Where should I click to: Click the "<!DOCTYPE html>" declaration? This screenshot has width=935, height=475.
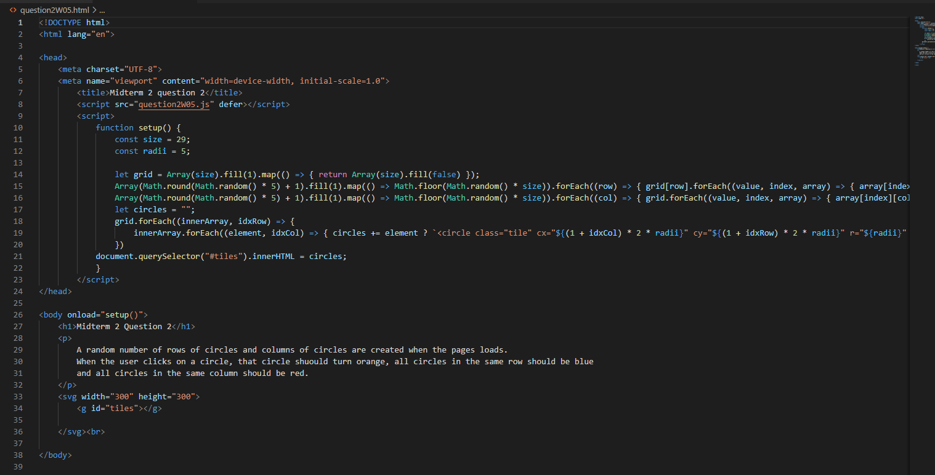[74, 23]
